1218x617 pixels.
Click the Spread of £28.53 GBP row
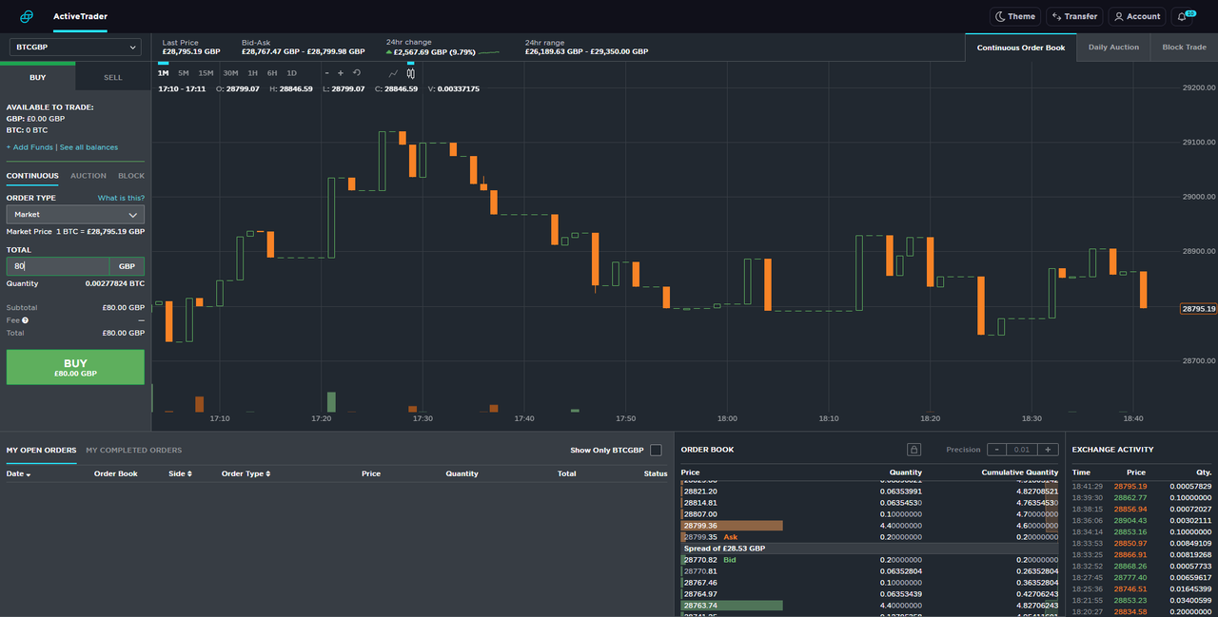click(x=870, y=549)
